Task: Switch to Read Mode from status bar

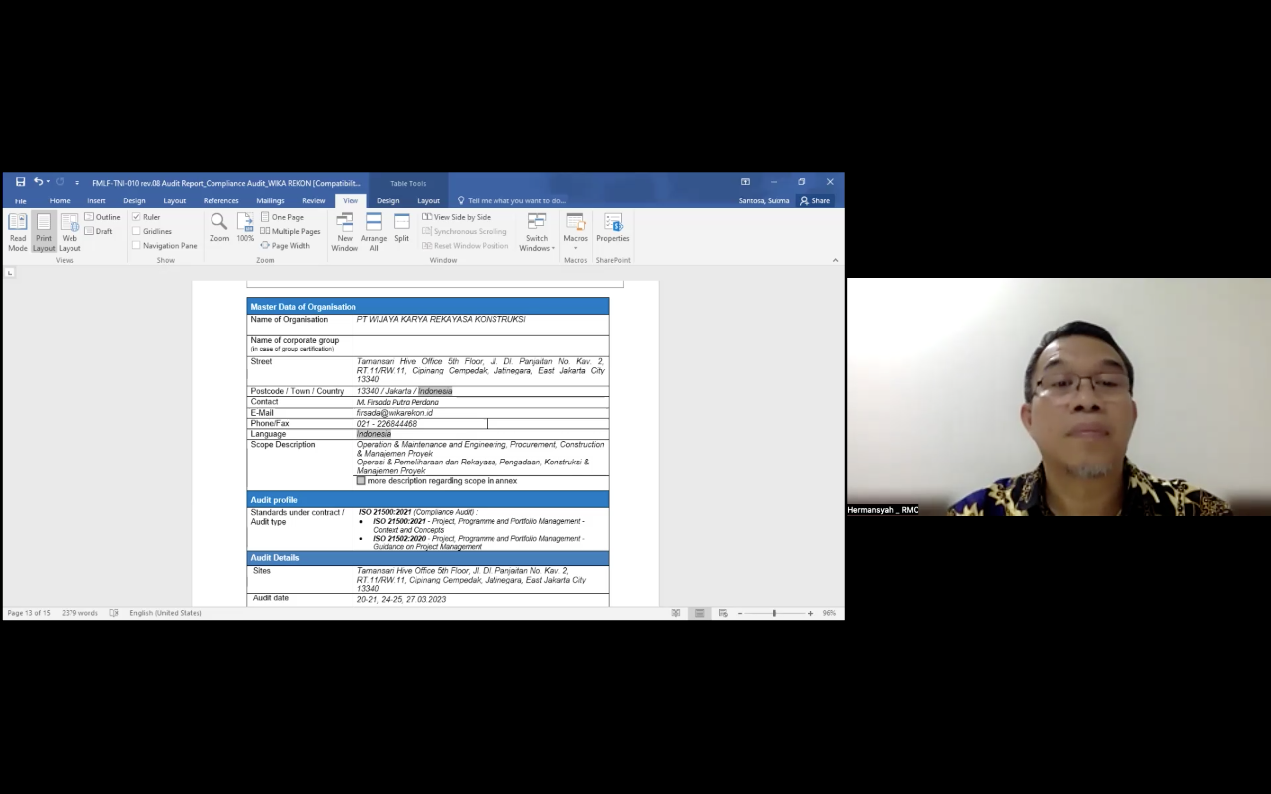Action: (676, 613)
